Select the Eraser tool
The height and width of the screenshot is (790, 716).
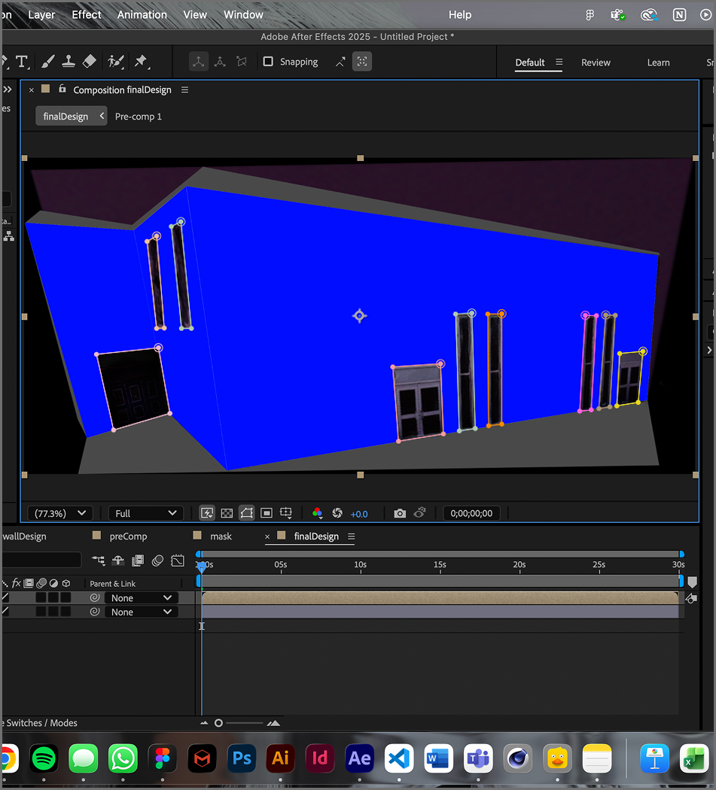pyautogui.click(x=90, y=62)
